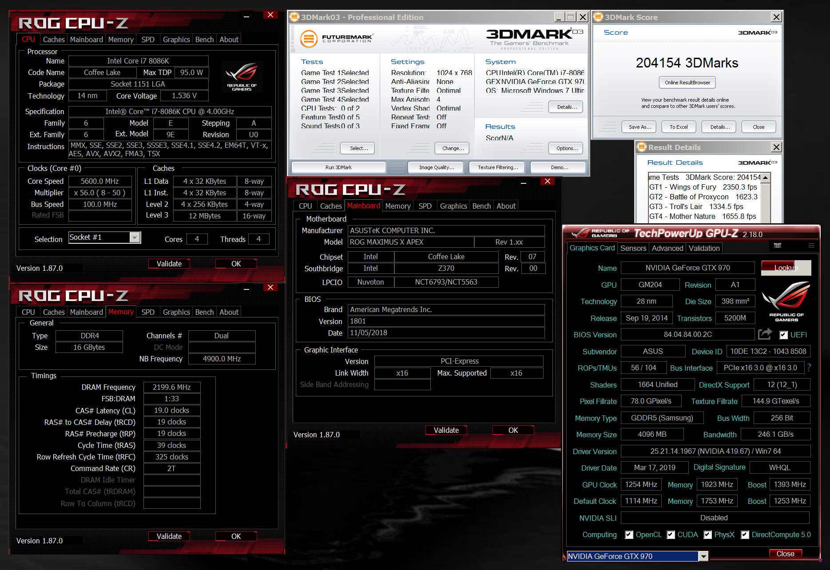This screenshot has height=570, width=830.
Task: Minimize the CPU-Z Mainboard window
Action: point(524,182)
